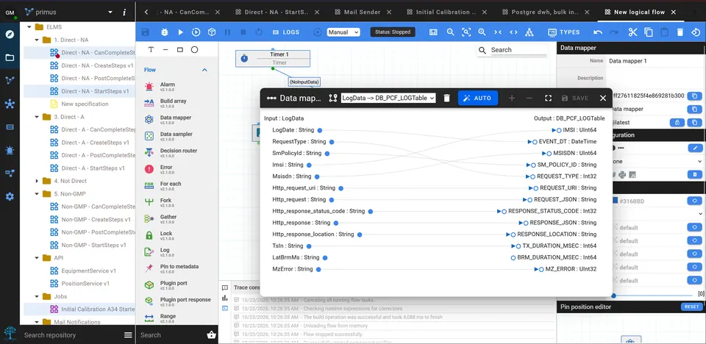Select the circle shape tool
The image size is (706, 344).
click(x=194, y=49)
